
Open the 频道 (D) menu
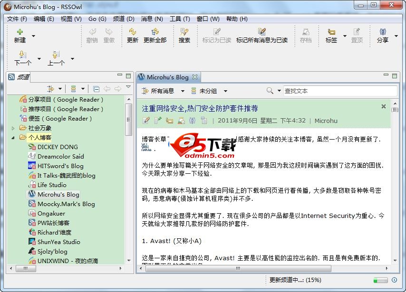(124, 19)
